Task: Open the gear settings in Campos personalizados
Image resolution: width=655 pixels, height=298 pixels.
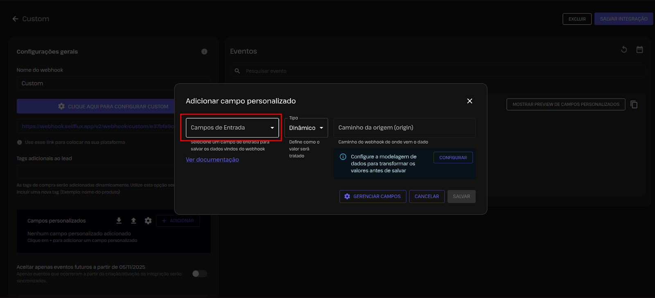Action: pos(148,221)
